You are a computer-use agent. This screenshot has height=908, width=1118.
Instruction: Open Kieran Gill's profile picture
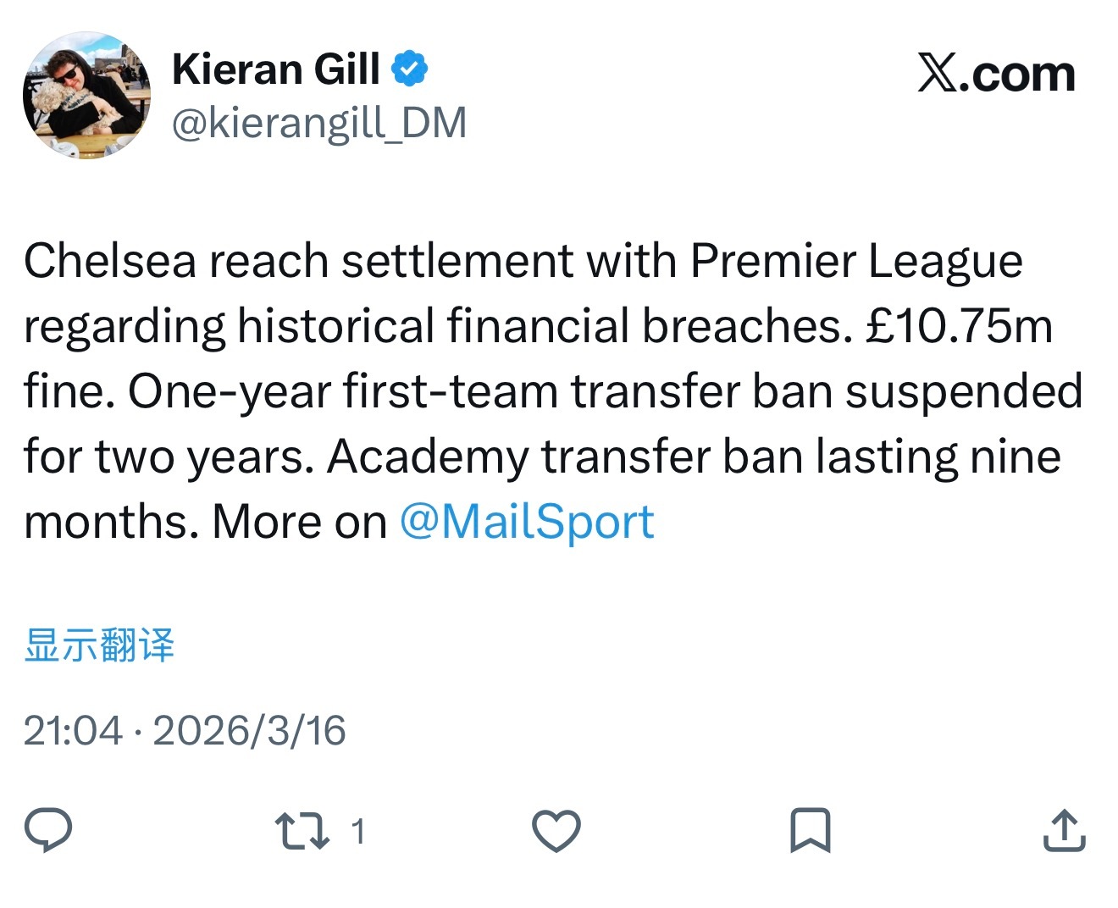coord(87,95)
